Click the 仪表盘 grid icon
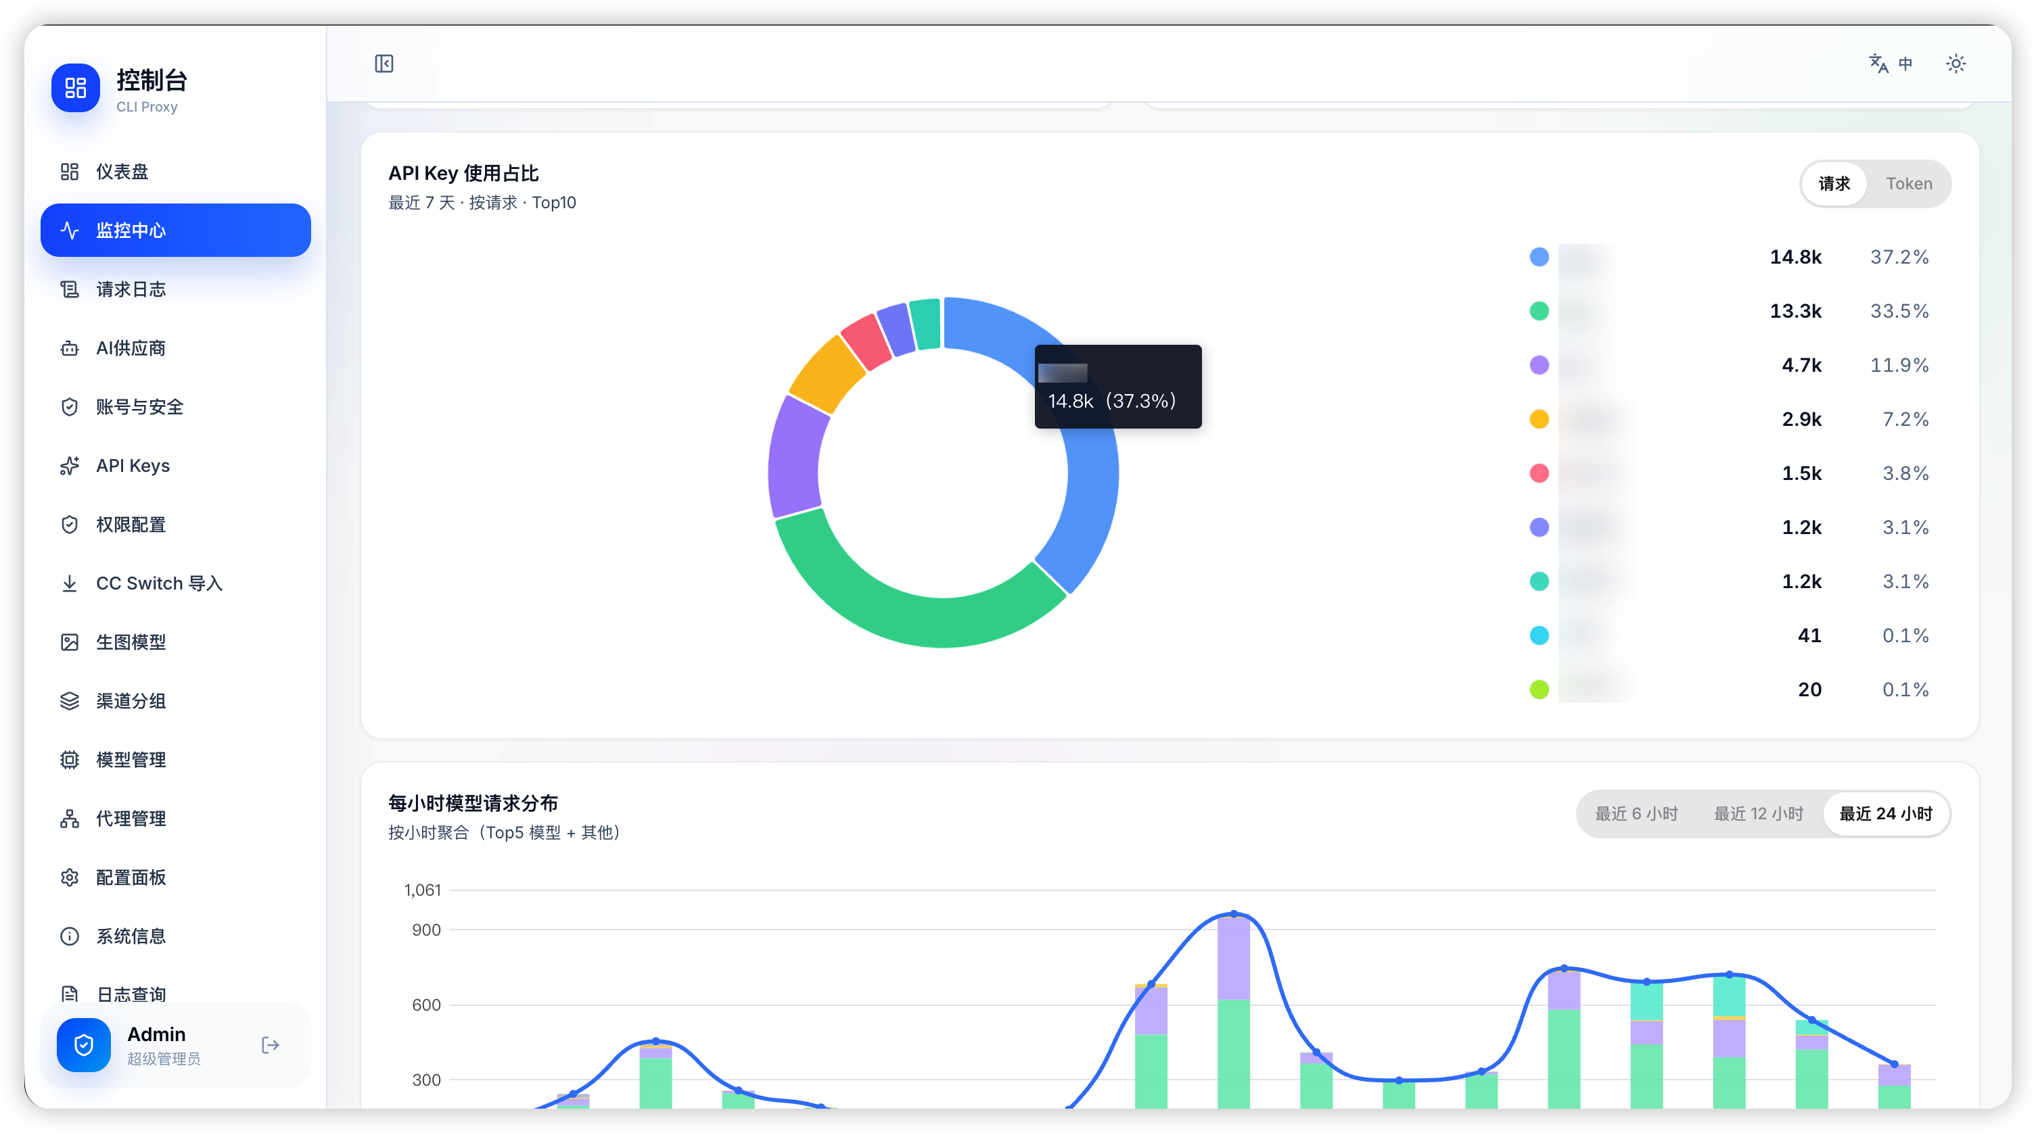This screenshot has width=2036, height=1133. coord(70,172)
